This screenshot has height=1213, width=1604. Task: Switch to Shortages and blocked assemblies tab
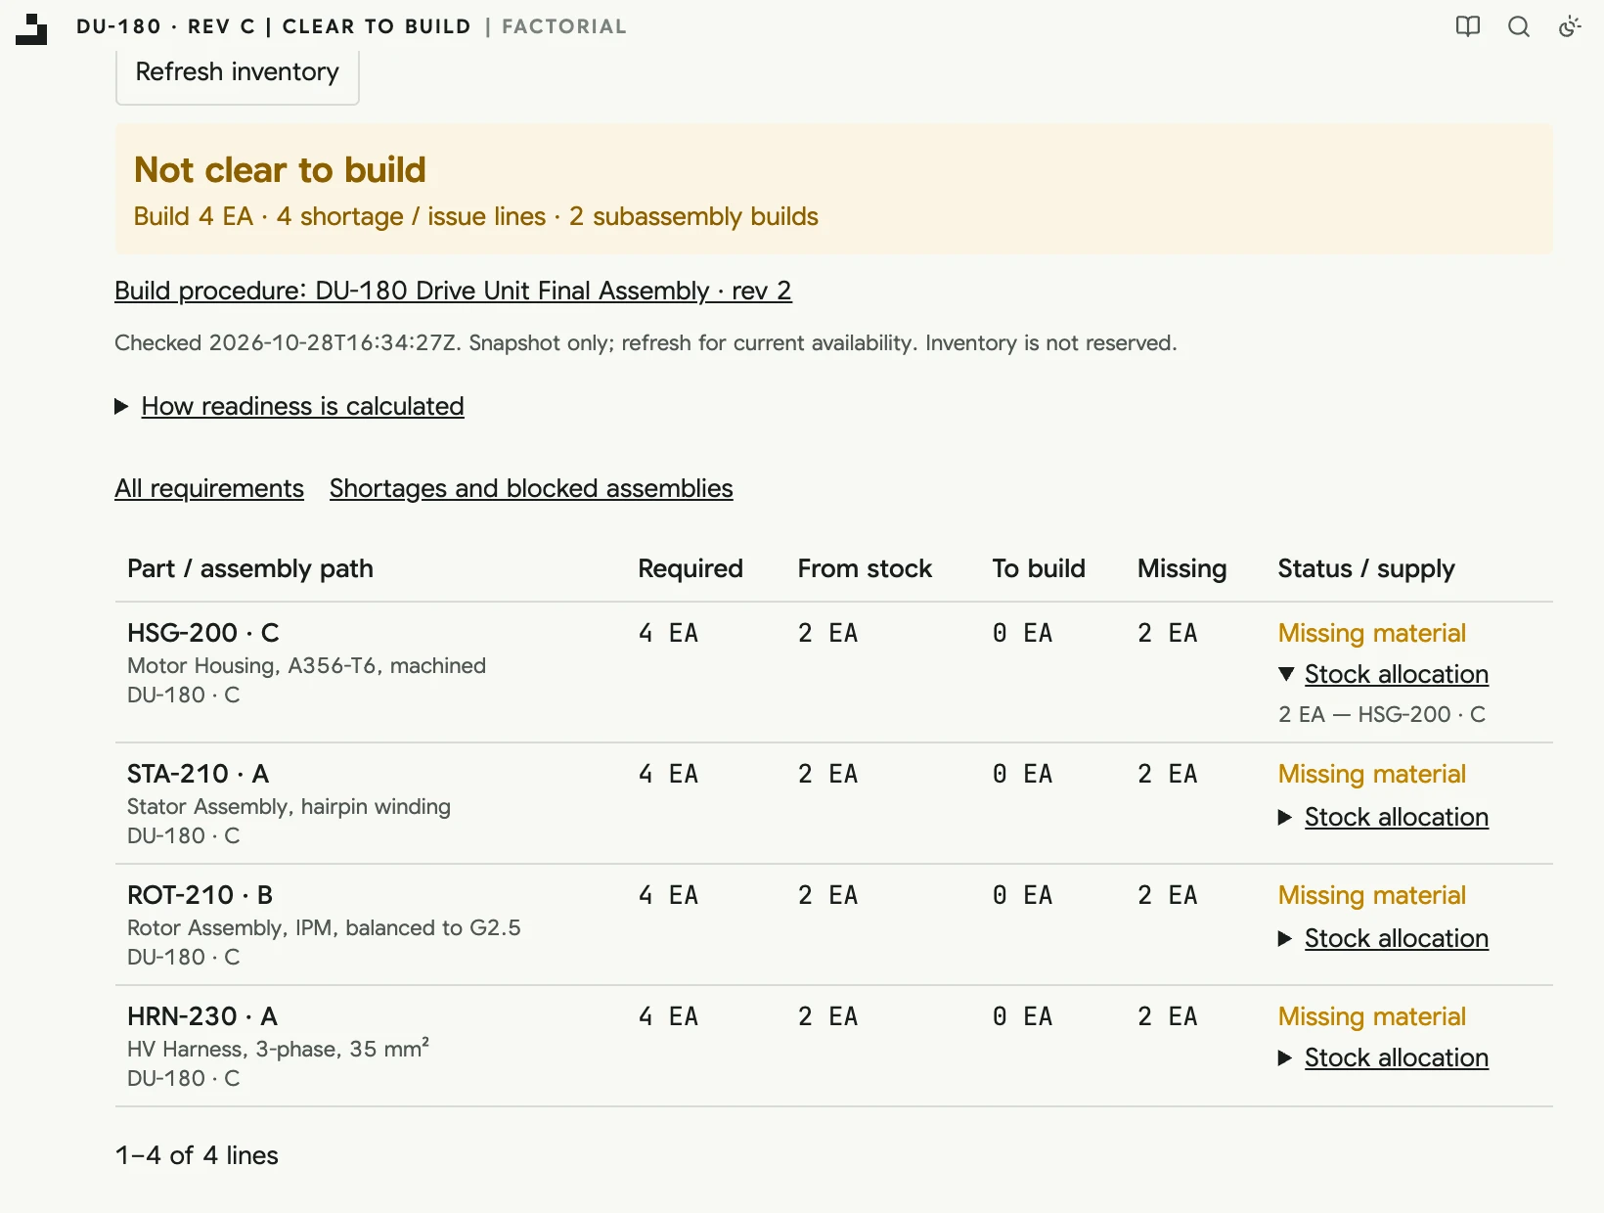click(531, 488)
